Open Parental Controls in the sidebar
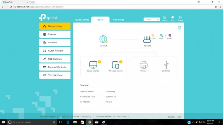 tap(55, 67)
